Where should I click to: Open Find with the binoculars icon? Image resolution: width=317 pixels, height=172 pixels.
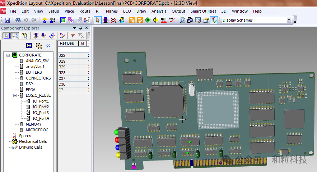click(x=18, y=21)
